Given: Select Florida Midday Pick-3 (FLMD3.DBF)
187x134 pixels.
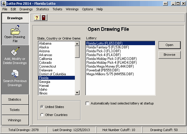Looking at the screenshot, I should [120, 59].
